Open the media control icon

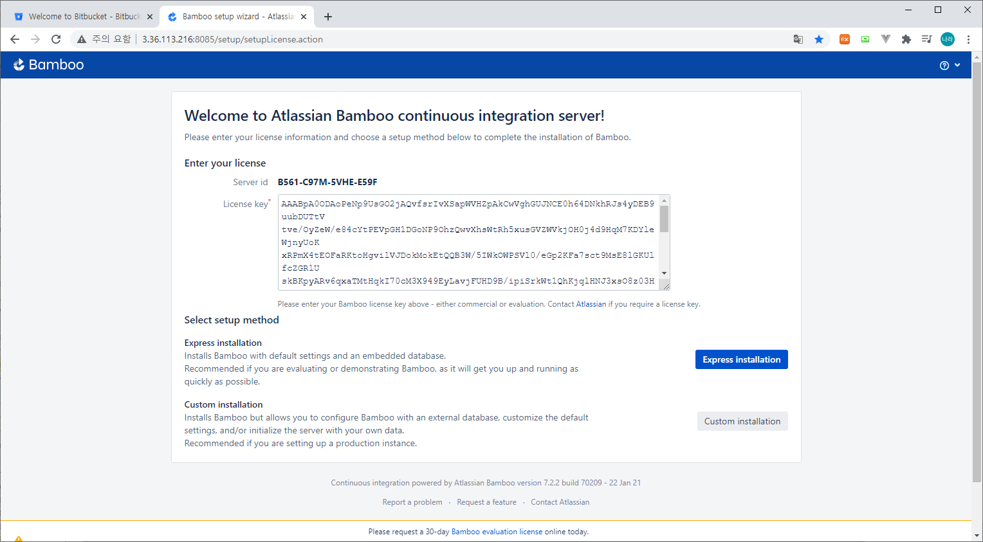(927, 39)
